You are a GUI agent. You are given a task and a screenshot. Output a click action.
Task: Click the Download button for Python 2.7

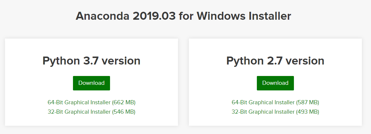point(275,83)
